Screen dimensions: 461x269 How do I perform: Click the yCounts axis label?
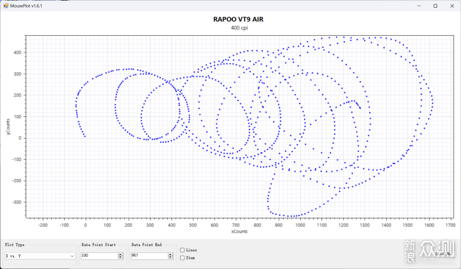tap(8, 127)
